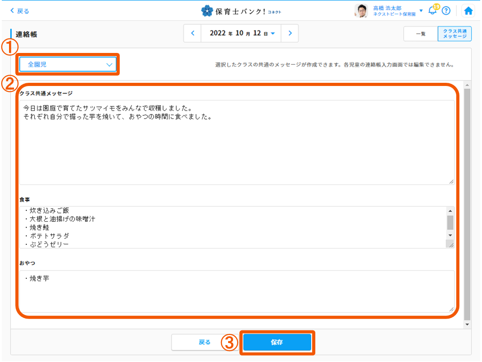Open the date picker 2022年10月12日
Screen dimensions: 482x362
241,33
